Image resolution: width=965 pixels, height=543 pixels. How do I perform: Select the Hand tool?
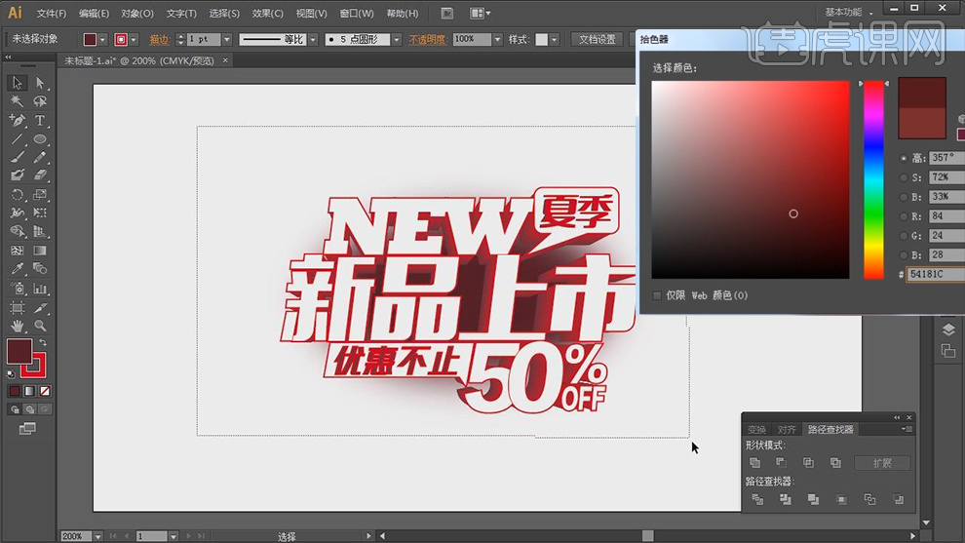17,326
